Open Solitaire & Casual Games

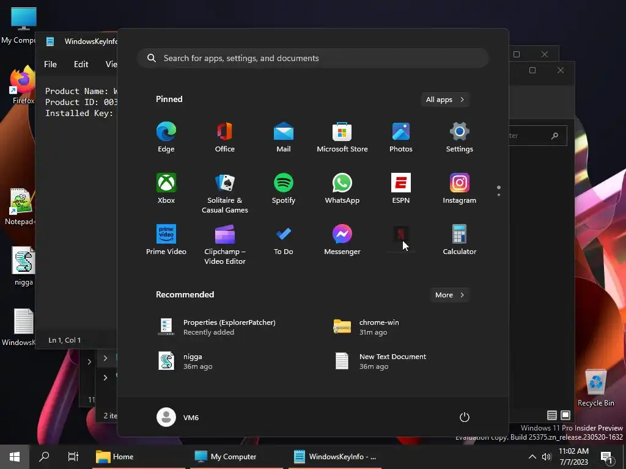point(225,194)
